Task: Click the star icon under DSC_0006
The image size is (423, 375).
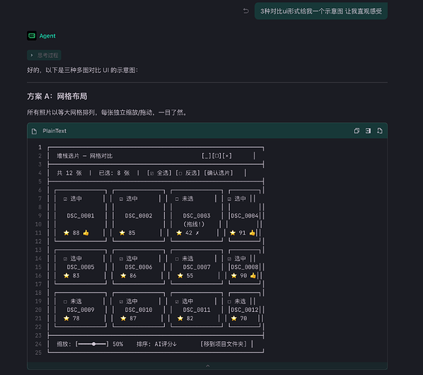Action: click(124, 275)
